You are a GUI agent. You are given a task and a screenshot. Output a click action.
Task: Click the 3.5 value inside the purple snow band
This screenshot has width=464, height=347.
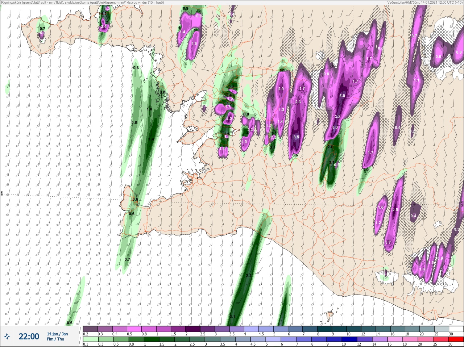pos(296,137)
